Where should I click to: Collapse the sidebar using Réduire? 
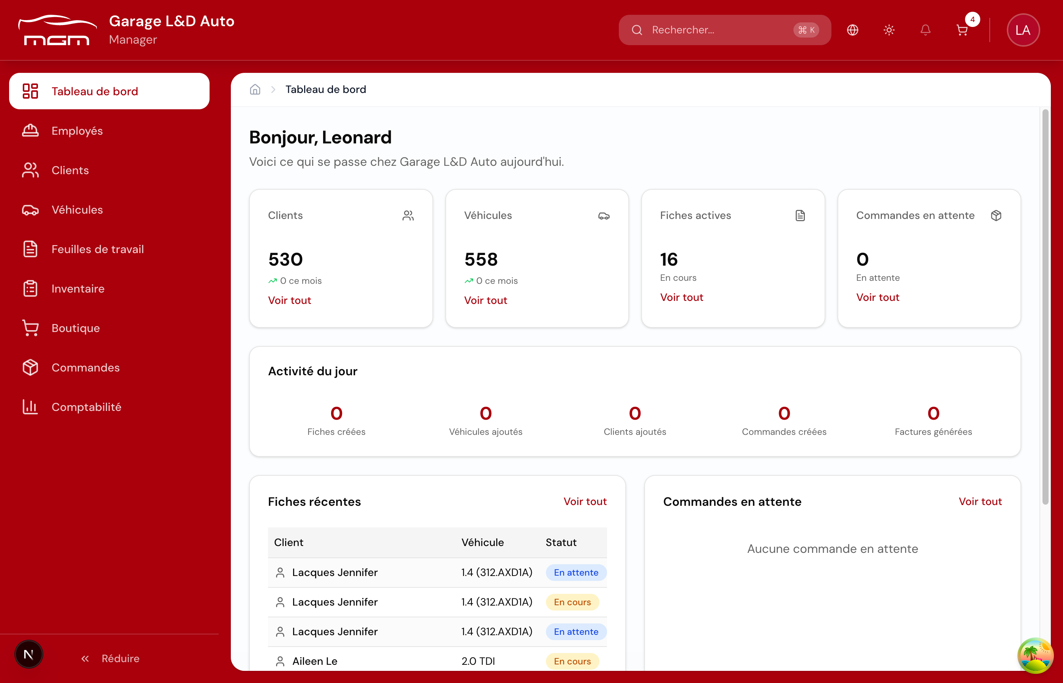[110, 658]
